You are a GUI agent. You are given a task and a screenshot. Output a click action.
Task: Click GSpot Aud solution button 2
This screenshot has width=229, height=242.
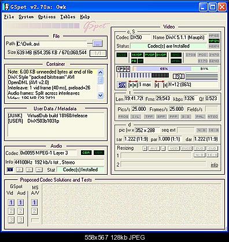pos(20,211)
